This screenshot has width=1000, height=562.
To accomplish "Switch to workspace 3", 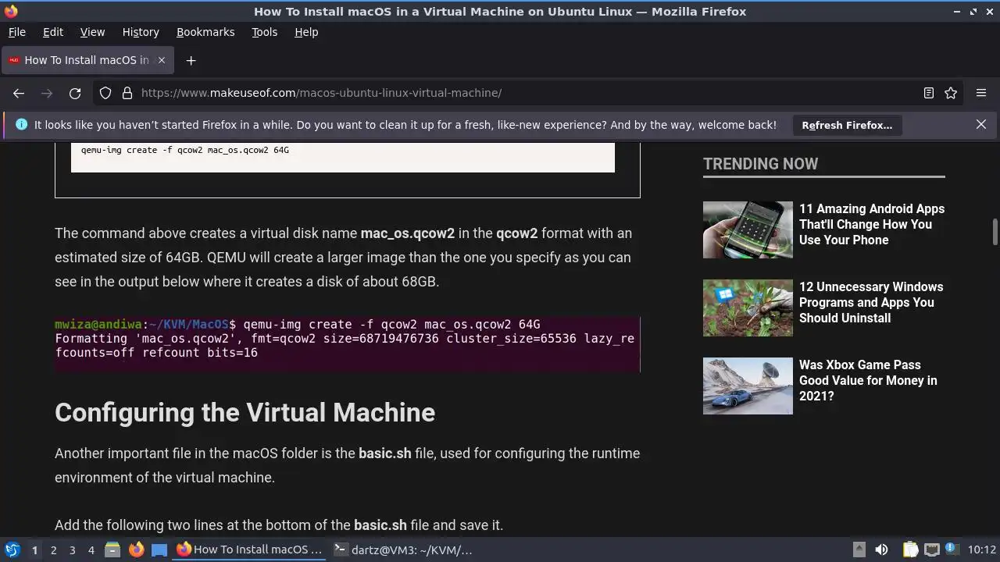I will [72, 550].
